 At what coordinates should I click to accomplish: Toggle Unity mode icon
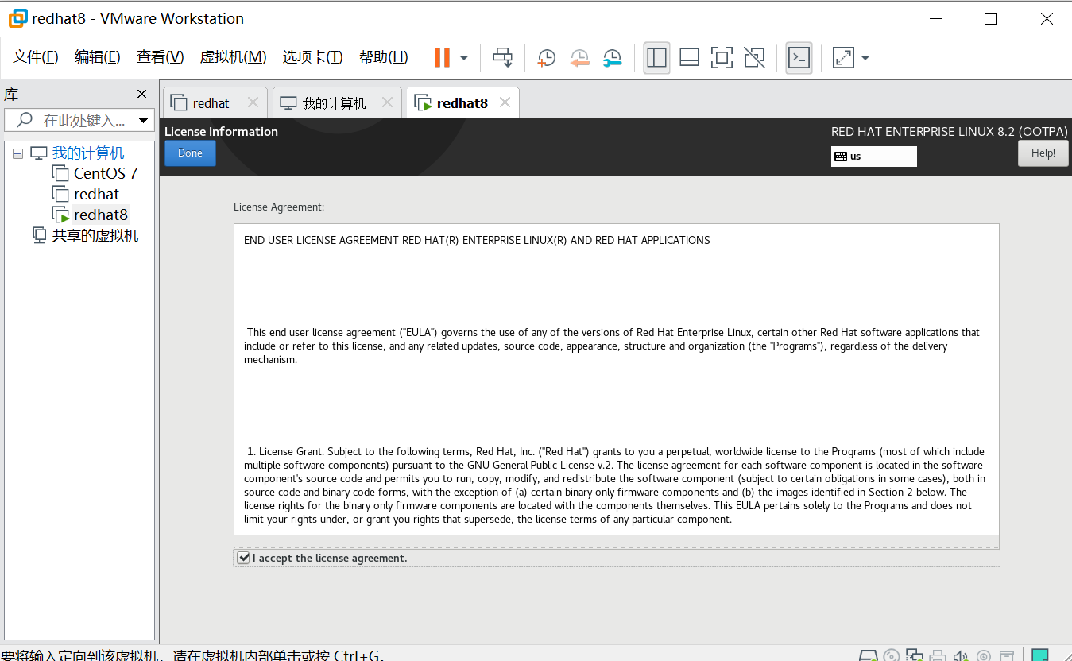754,57
